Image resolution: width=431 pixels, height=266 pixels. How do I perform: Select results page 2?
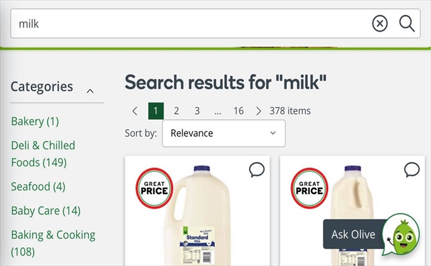coord(176,111)
